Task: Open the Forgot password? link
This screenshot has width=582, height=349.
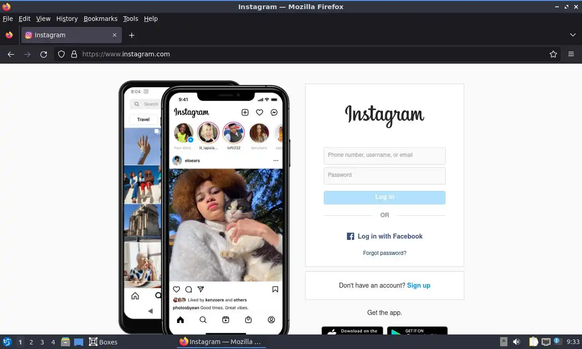Action: [385, 253]
